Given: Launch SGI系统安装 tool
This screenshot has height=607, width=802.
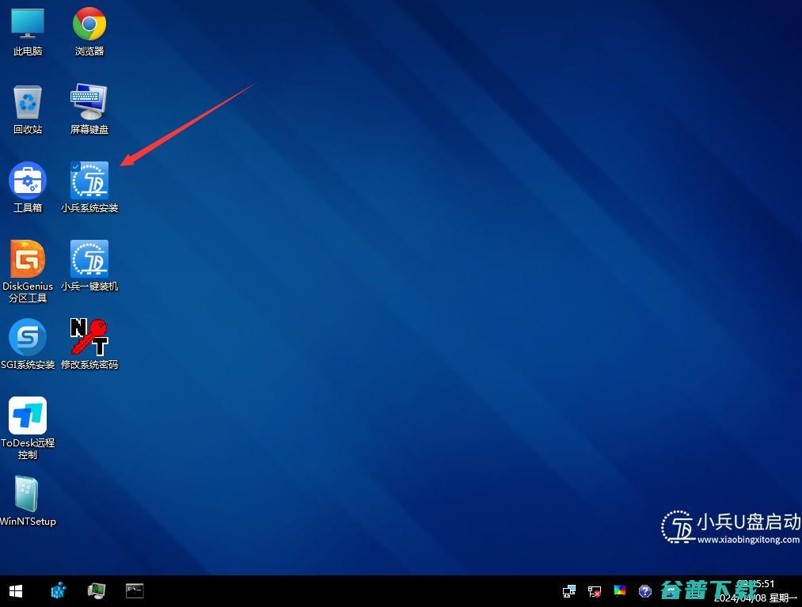Looking at the screenshot, I should pyautogui.click(x=28, y=340).
